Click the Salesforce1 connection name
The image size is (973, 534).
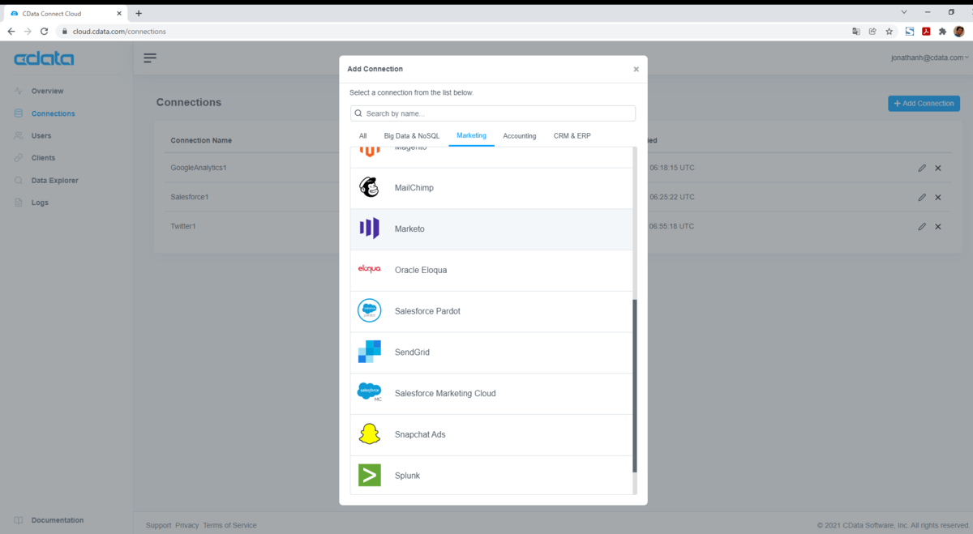coord(190,197)
